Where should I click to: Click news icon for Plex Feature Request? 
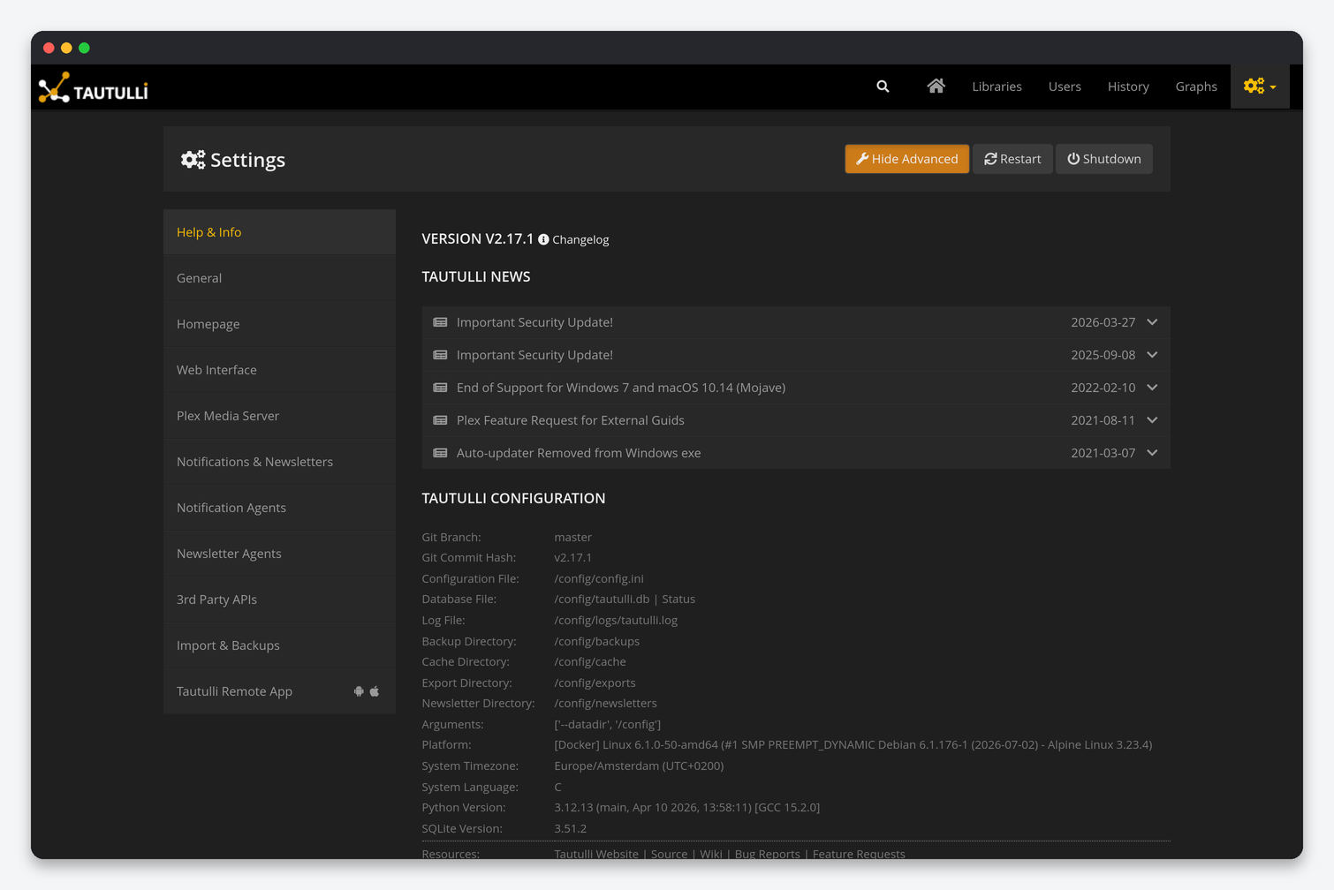tap(440, 420)
